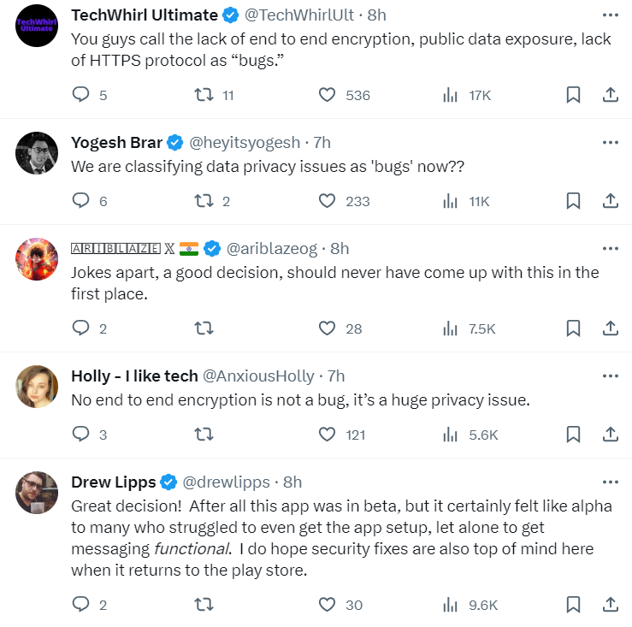The height and width of the screenshot is (627, 632).
Task: View analytics for Yogesh Brar's tweet
Action: coord(451,201)
